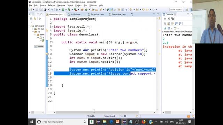Show hidden editor tabs list (»2)
The image size is (223, 125).
click(132, 14)
